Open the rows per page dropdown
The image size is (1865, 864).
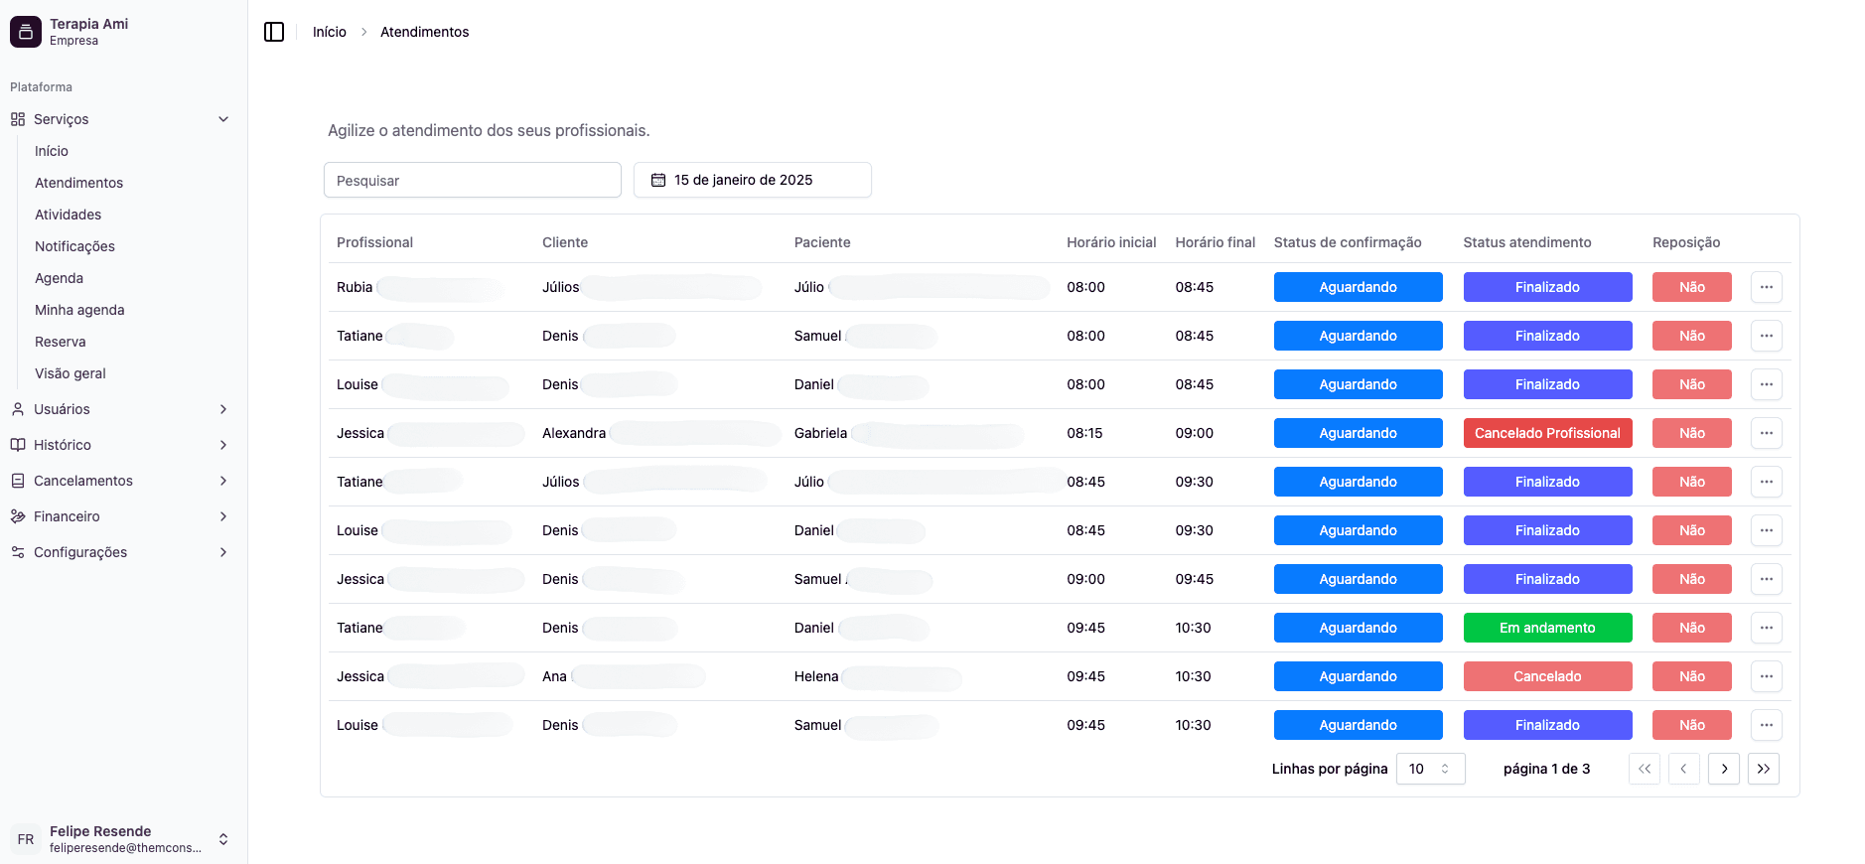[x=1430, y=769]
